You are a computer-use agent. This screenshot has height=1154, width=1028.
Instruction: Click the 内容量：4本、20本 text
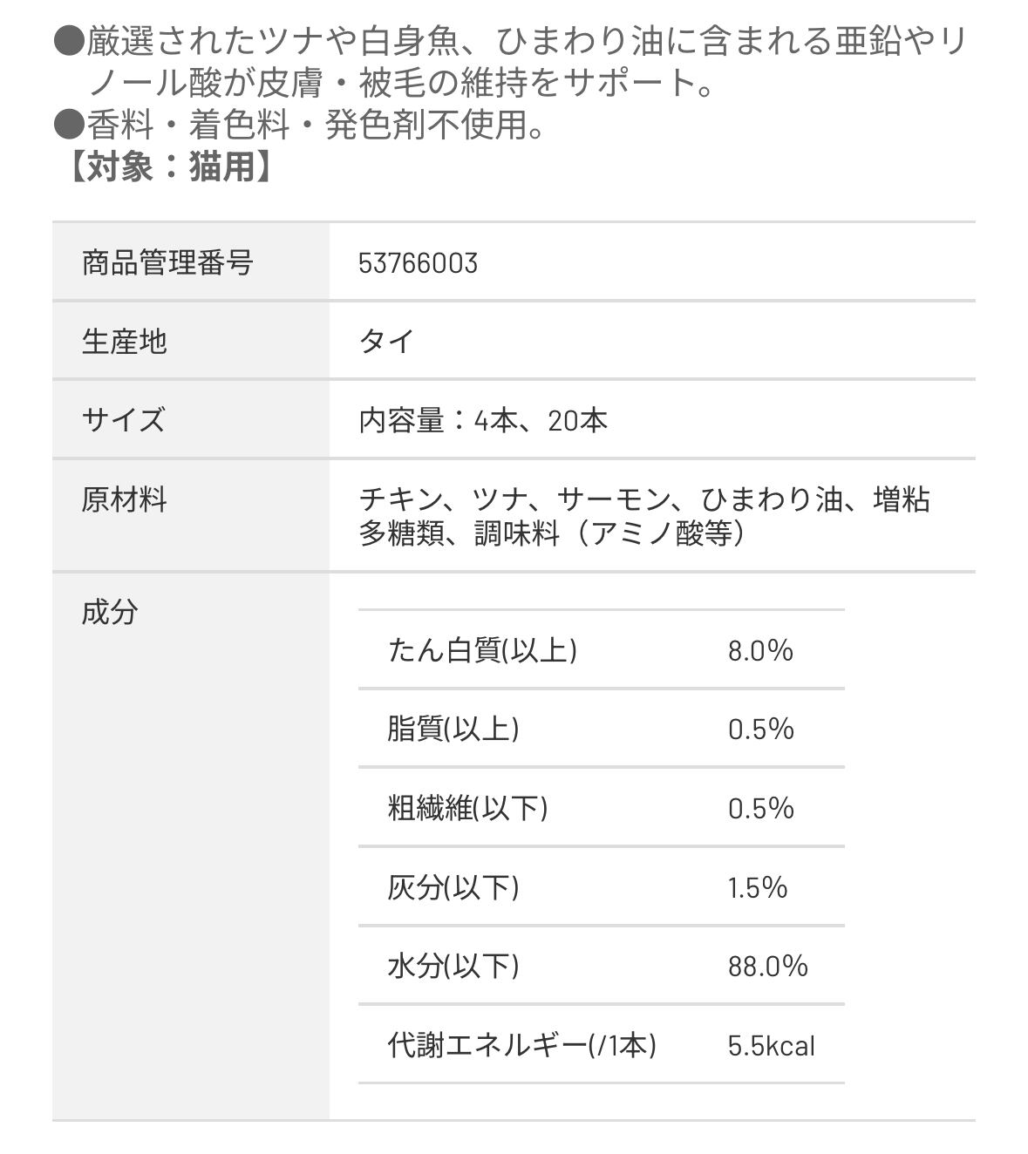(483, 421)
